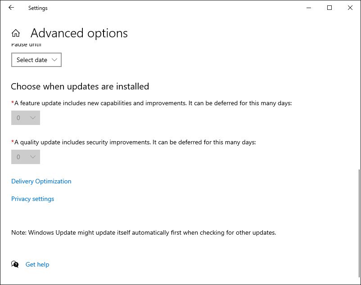Maximize the Settings window

(329, 8)
